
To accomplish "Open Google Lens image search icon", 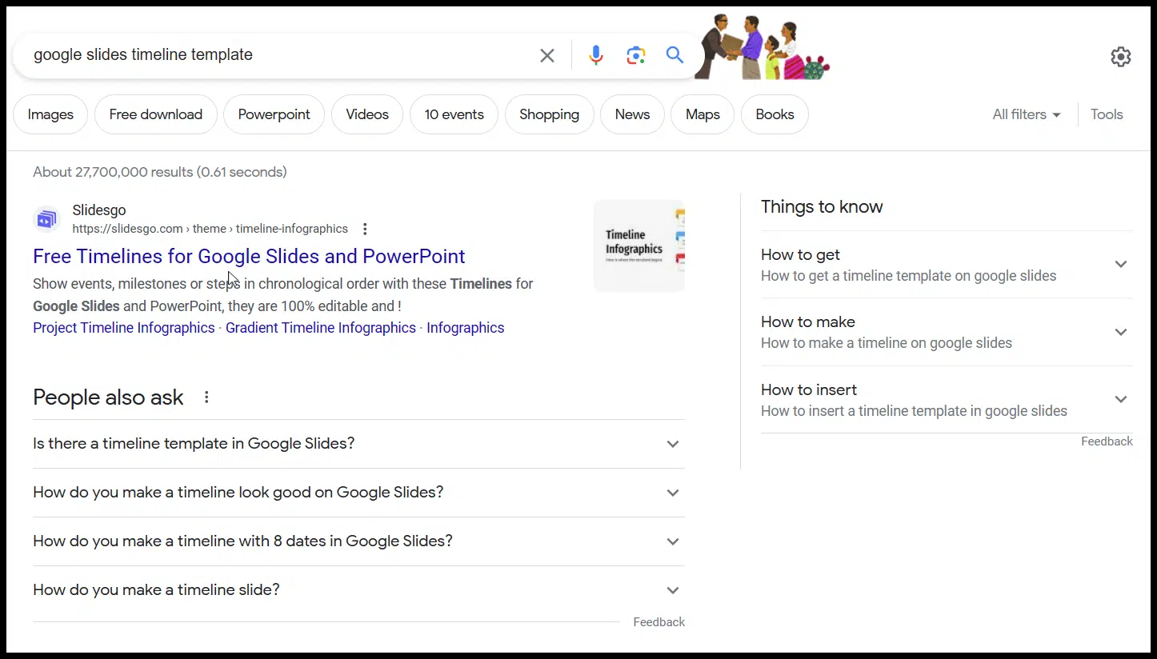I will tap(635, 55).
